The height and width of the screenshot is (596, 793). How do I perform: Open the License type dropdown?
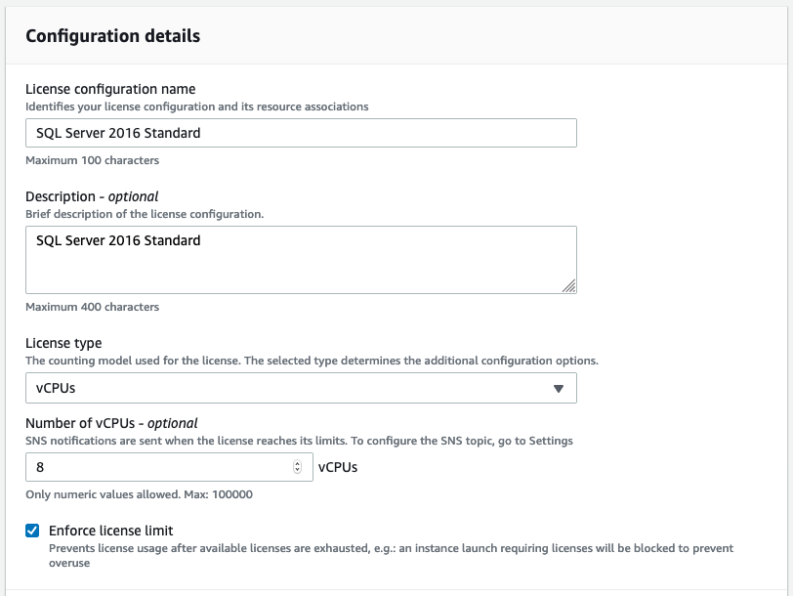(301, 388)
